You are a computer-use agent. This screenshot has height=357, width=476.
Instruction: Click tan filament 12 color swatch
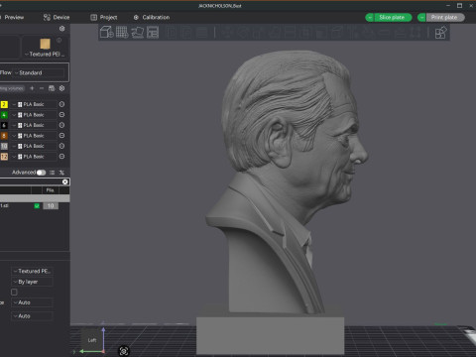[4, 157]
